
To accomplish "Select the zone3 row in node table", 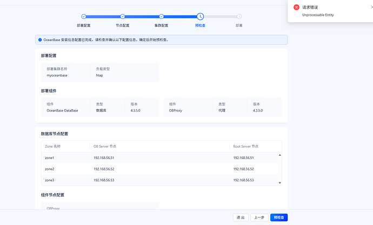I will (x=160, y=180).
